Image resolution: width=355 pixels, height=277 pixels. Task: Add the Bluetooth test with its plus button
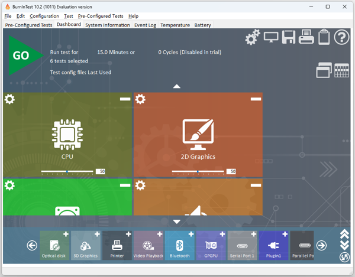tap(191, 235)
